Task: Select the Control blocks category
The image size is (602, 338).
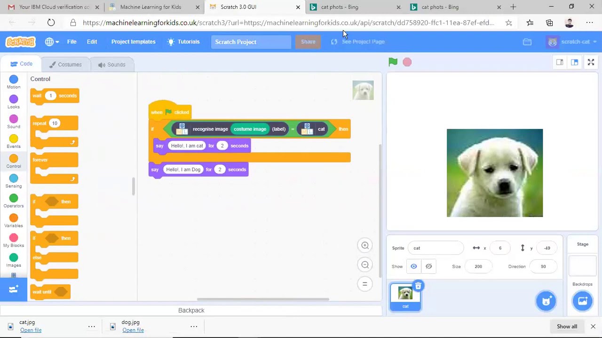Action: (14, 161)
